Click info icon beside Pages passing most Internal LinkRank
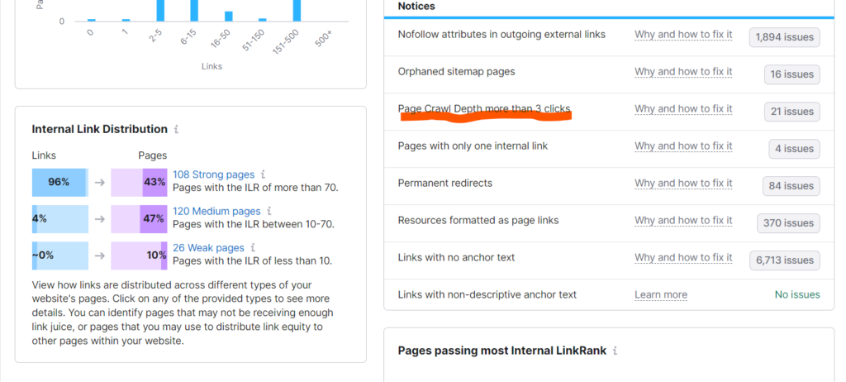The height and width of the screenshot is (382, 846). click(615, 351)
